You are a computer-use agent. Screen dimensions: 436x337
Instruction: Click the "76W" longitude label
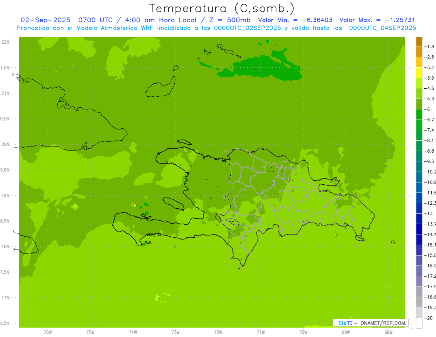click(48, 332)
